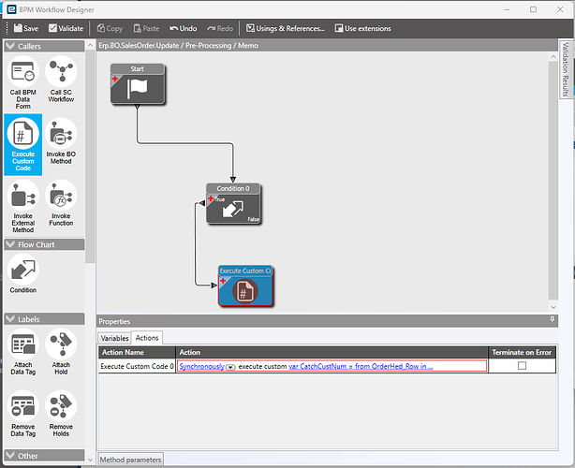Toggle Terminate on Error checkbox
Viewport: 575px width, 468px height.
click(x=522, y=365)
